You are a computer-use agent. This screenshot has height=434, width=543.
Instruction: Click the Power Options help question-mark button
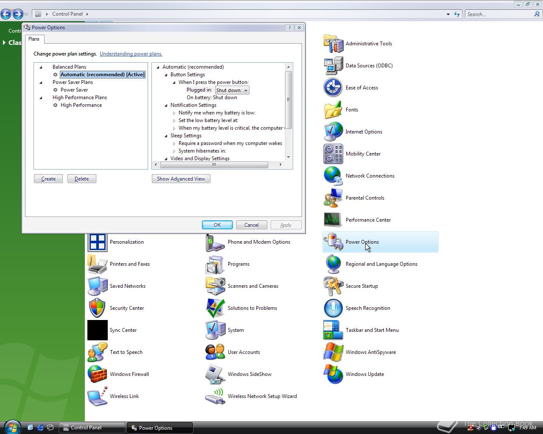[x=290, y=28]
